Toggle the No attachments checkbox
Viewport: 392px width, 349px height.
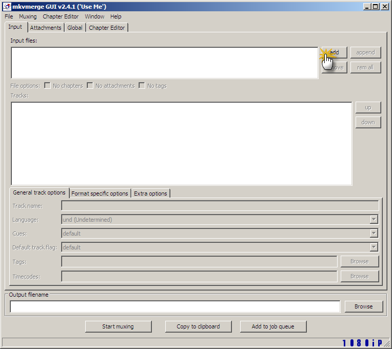pyautogui.click(x=90, y=86)
